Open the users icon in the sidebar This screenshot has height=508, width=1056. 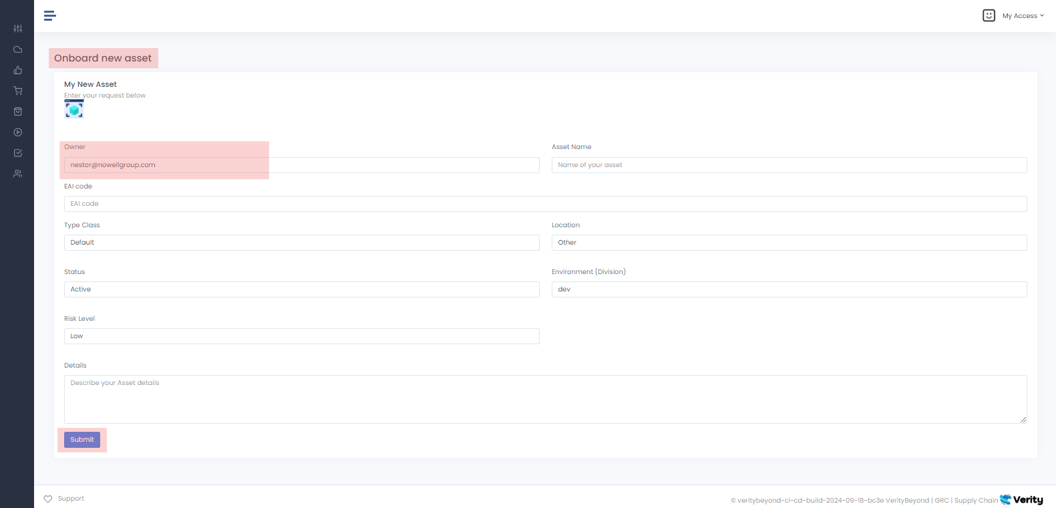click(x=18, y=174)
